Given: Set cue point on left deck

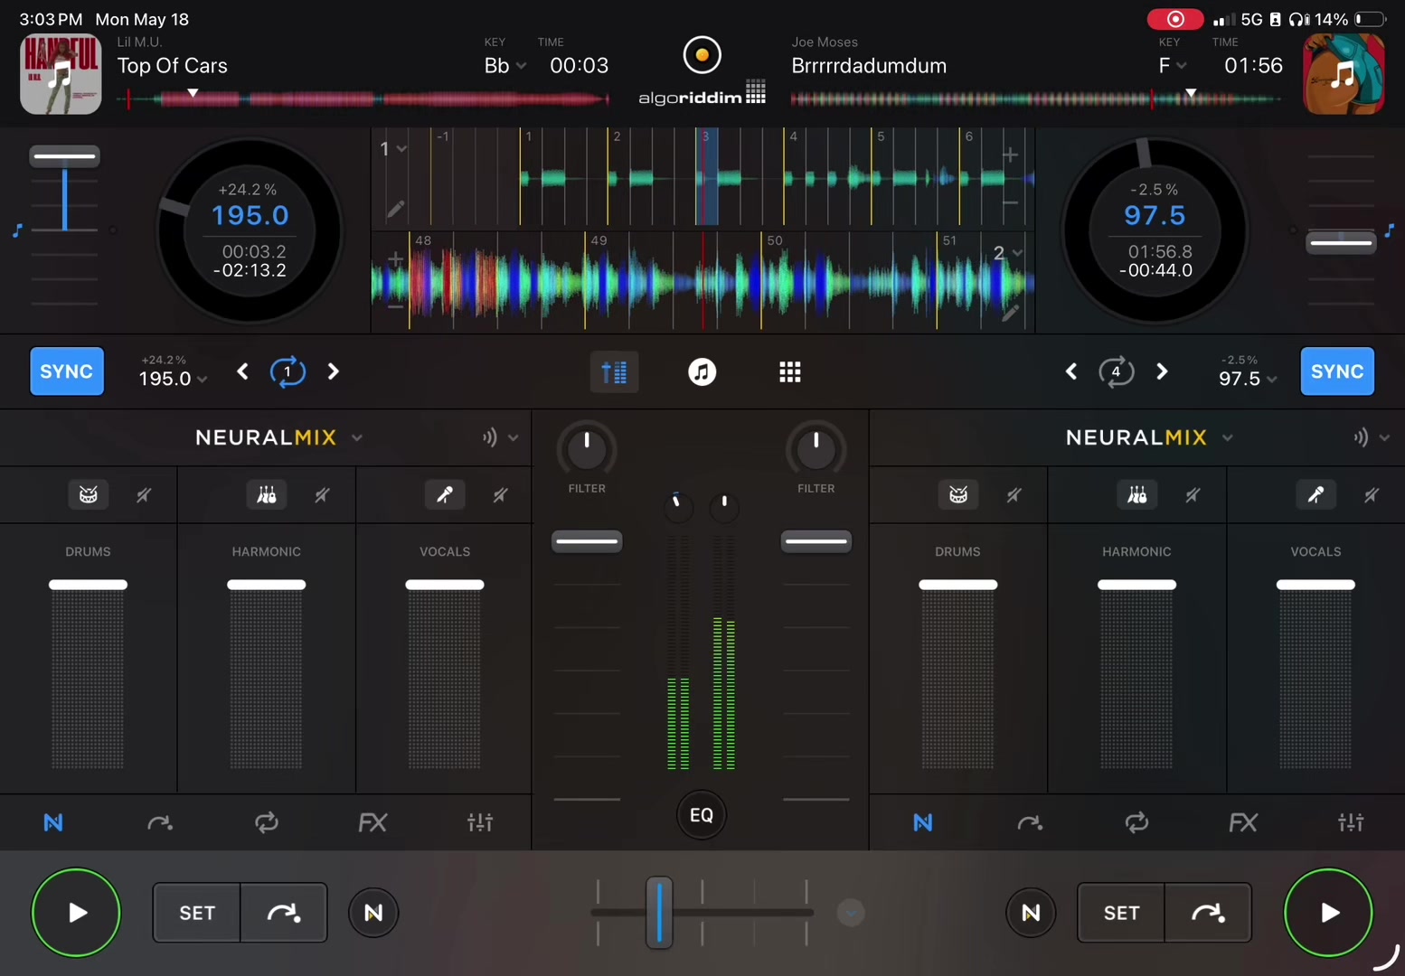Looking at the screenshot, I should pyautogui.click(x=196, y=913).
